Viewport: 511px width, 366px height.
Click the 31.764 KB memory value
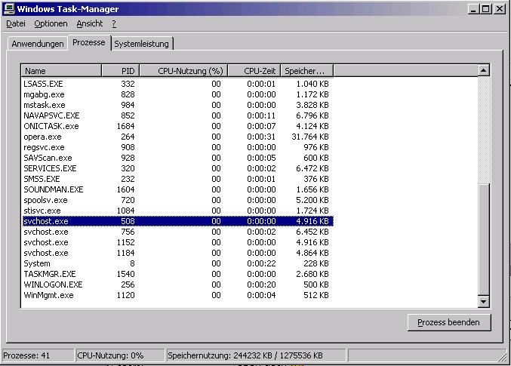pyautogui.click(x=310, y=137)
